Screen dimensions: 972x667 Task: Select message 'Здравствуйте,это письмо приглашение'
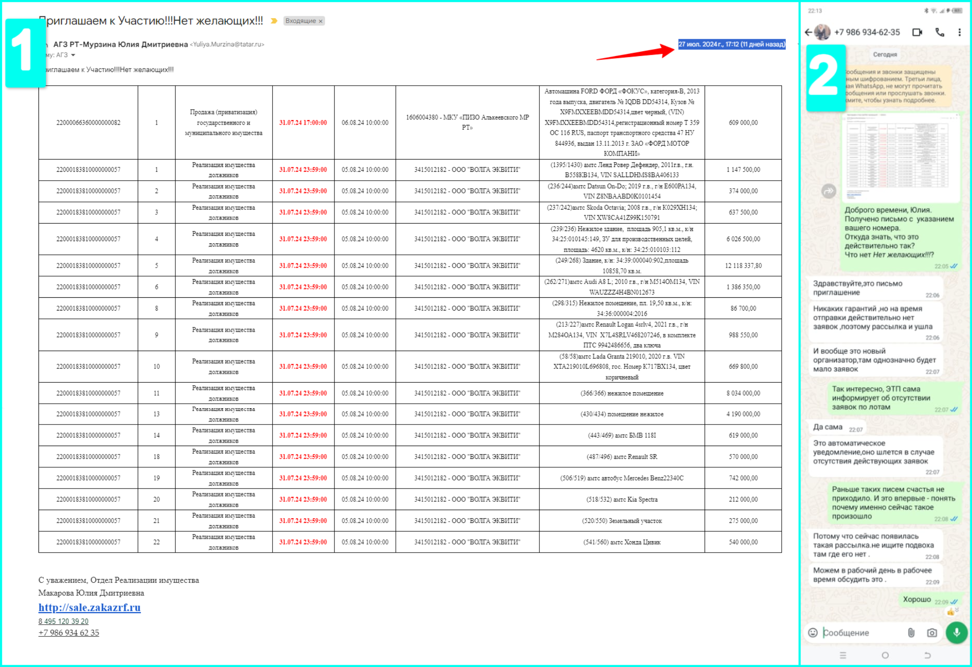coord(875,288)
